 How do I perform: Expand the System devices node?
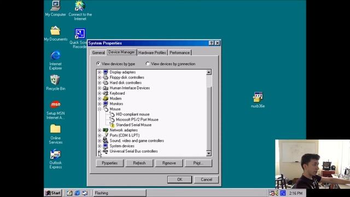point(100,146)
